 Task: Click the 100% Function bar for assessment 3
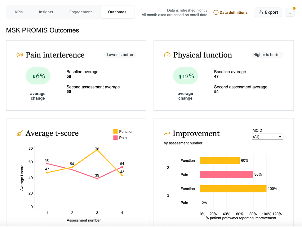coord(233,189)
